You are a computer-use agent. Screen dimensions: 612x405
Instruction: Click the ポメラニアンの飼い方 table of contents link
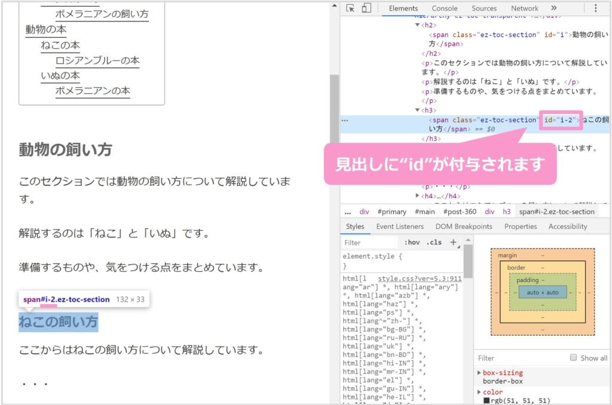pos(102,14)
